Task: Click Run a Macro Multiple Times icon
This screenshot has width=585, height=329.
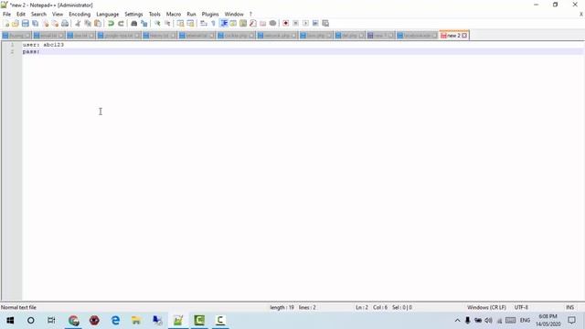Action: (x=315, y=24)
